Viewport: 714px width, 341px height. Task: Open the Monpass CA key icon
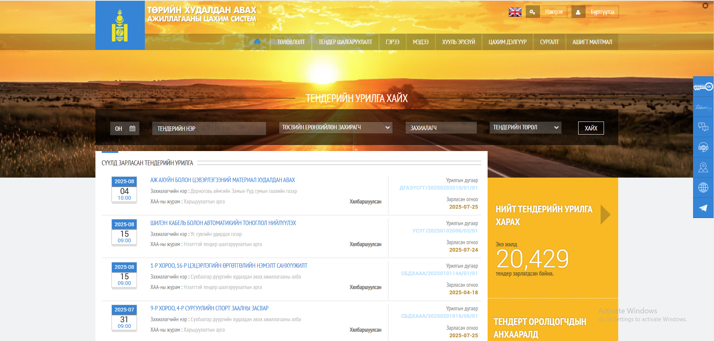coord(703,87)
